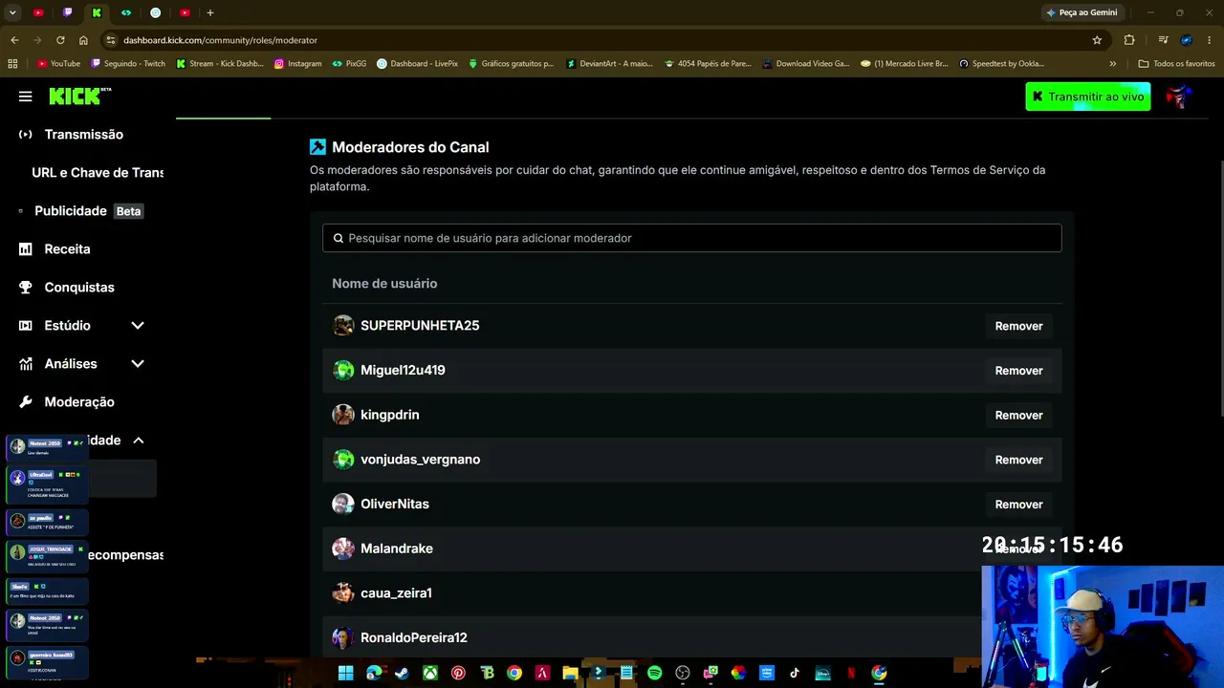
Task: Expand the Análises section chevron
Action: coord(138,364)
